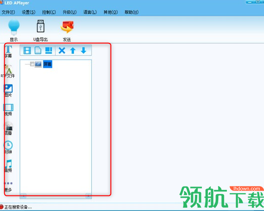Click the new page document icon
The width and height of the screenshot is (264, 211).
pos(38,50)
